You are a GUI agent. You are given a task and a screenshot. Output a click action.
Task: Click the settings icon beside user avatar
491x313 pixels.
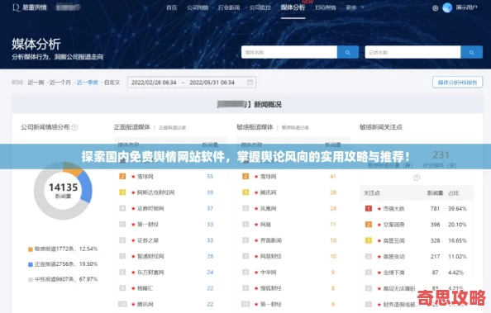435,8
